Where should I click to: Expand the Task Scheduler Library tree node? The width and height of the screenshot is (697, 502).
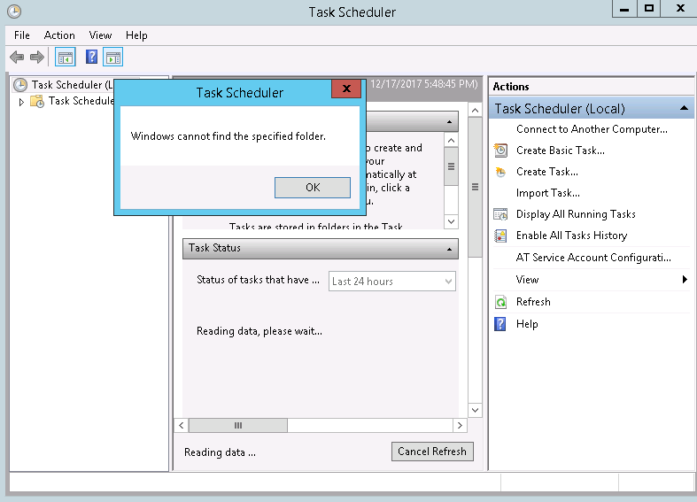click(22, 102)
